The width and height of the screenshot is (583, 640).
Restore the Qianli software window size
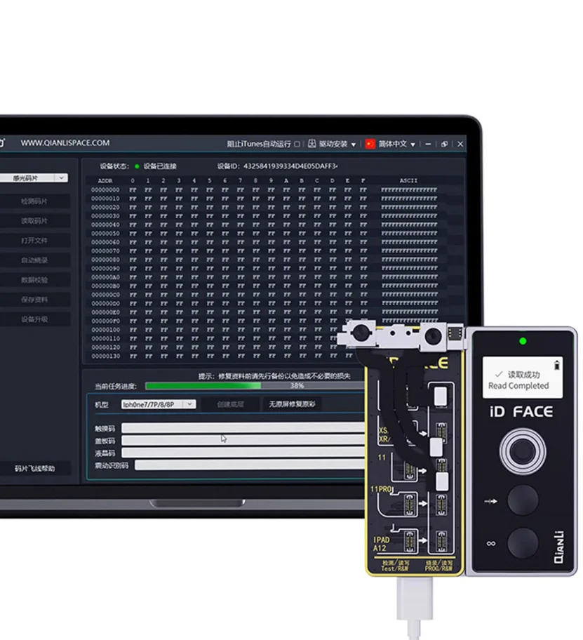pos(444,144)
